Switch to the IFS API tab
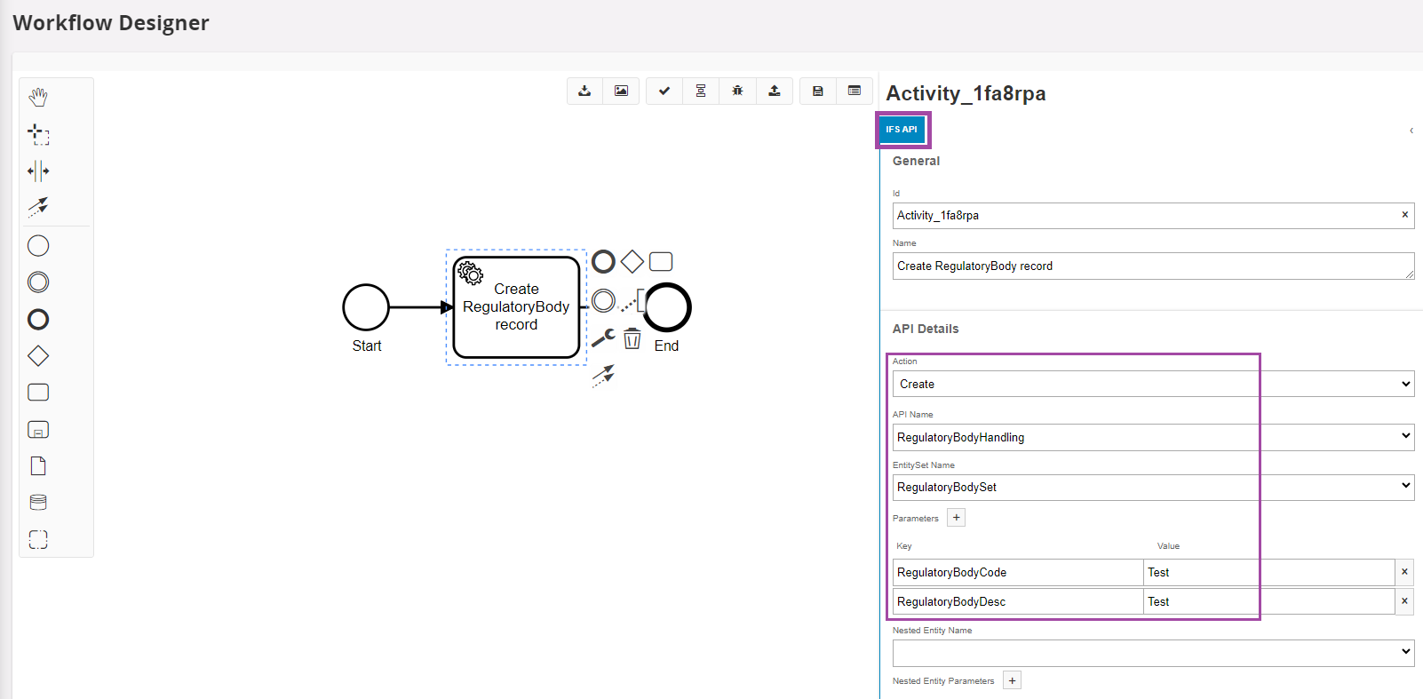The image size is (1423, 699). point(902,130)
